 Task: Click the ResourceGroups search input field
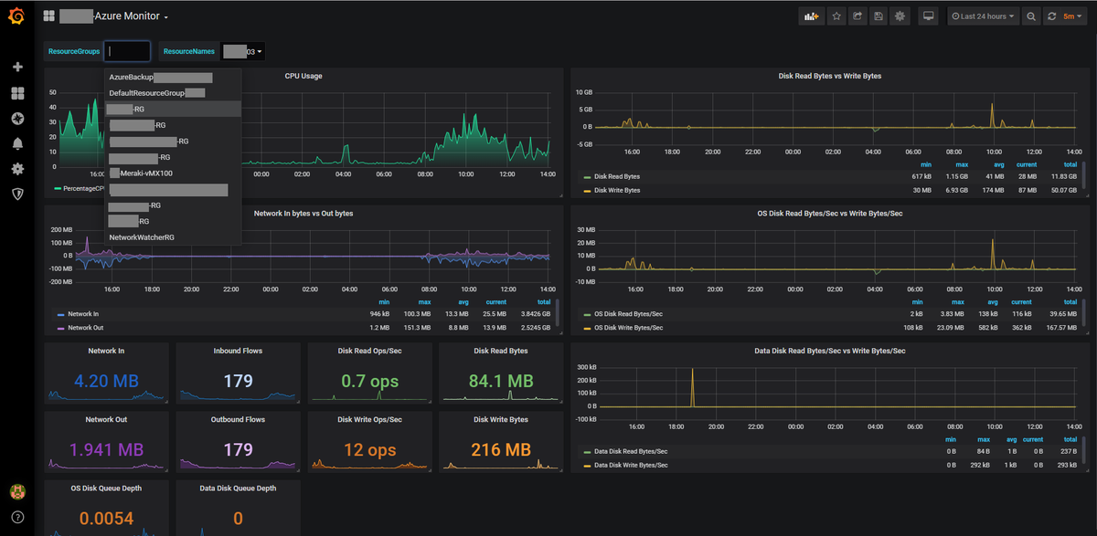pyautogui.click(x=127, y=52)
